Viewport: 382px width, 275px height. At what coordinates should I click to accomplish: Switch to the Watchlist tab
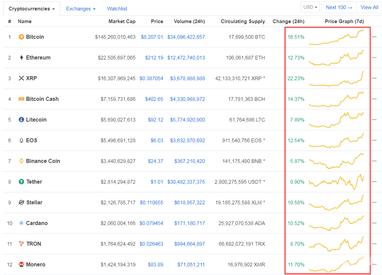click(117, 9)
